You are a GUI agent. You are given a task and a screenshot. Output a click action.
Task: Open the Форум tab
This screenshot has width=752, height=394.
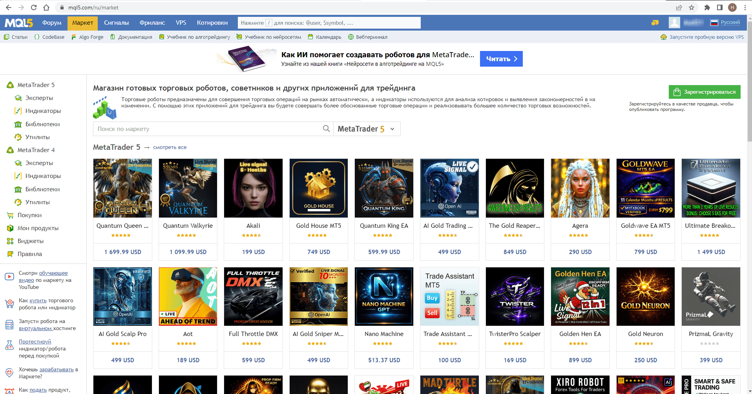(52, 23)
